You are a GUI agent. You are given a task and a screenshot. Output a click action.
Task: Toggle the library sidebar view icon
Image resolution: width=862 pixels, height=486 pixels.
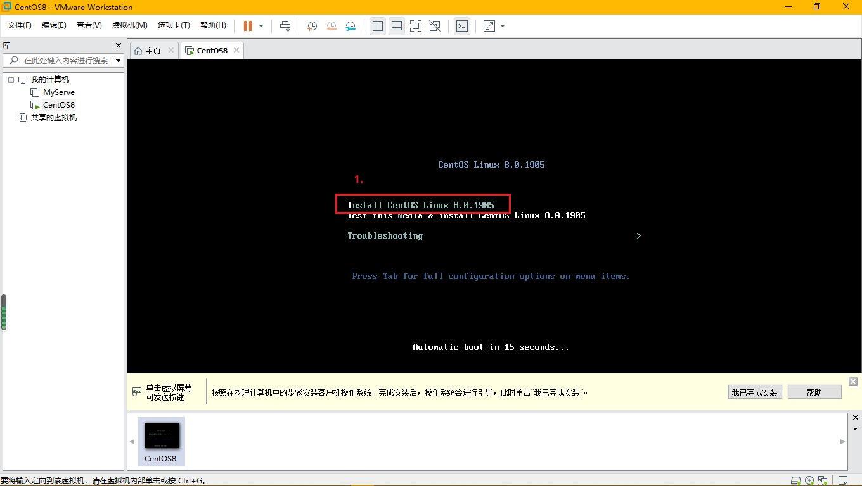pyautogui.click(x=378, y=26)
